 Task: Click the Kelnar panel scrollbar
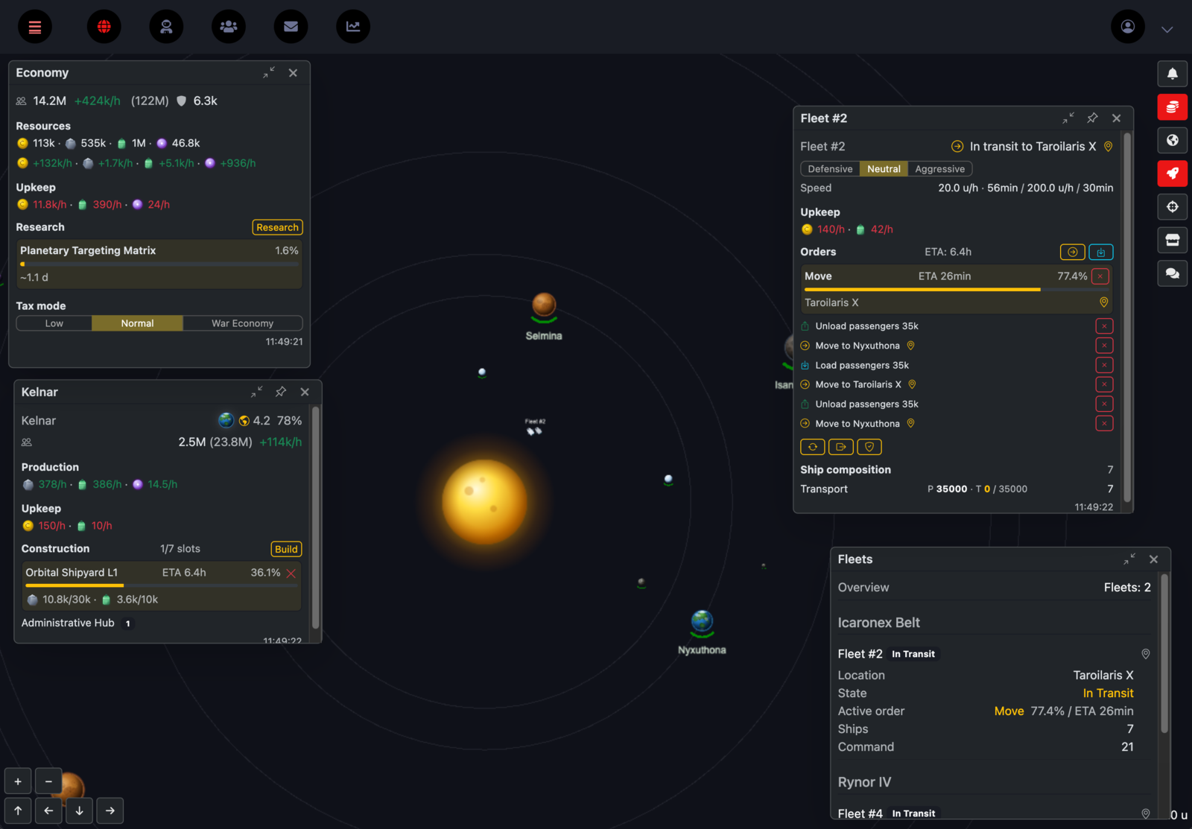[316, 518]
